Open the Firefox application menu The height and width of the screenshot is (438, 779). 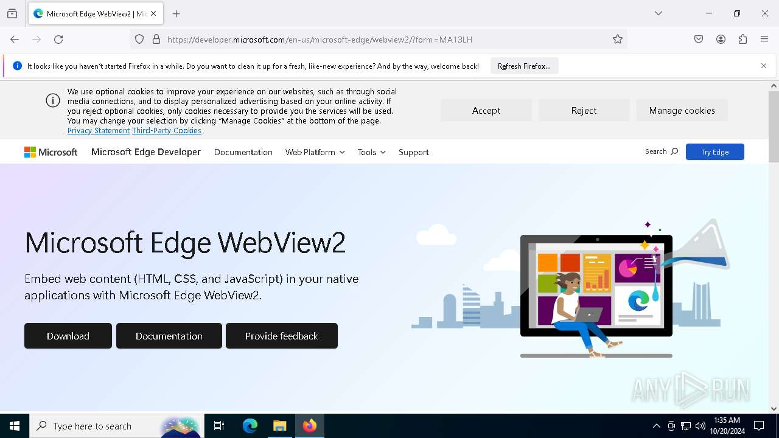(764, 40)
